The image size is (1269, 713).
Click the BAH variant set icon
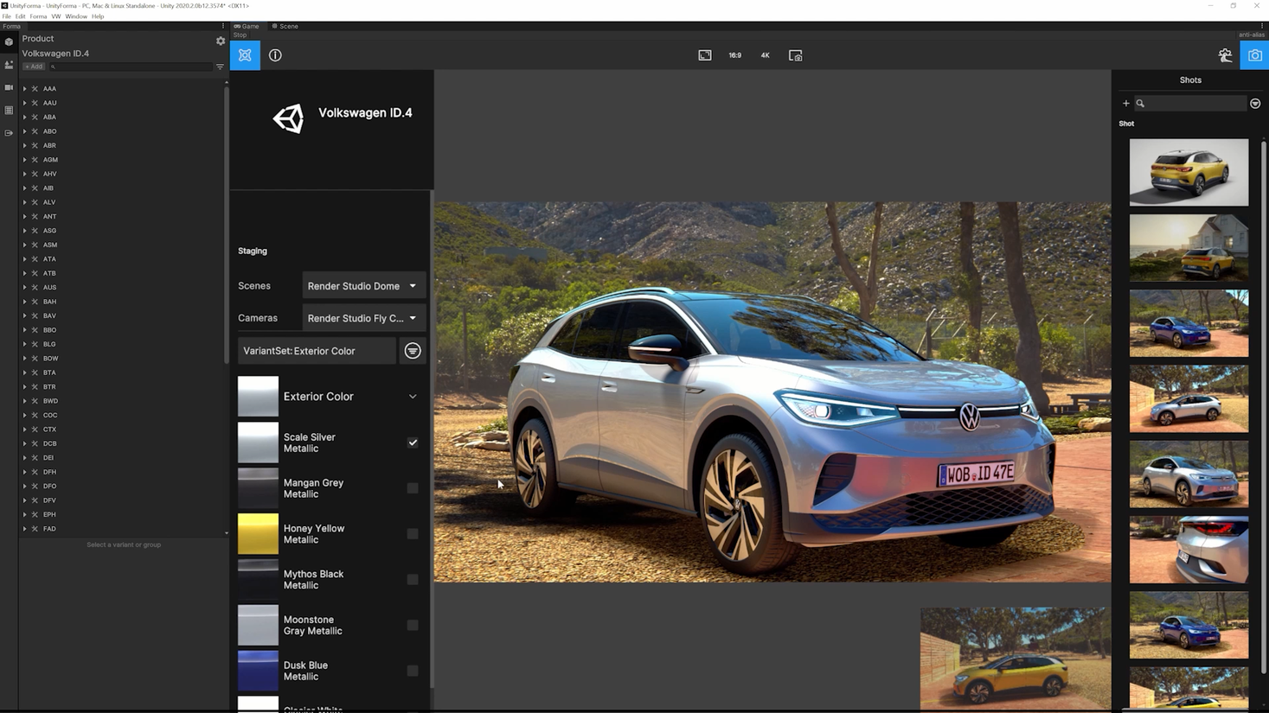35,302
